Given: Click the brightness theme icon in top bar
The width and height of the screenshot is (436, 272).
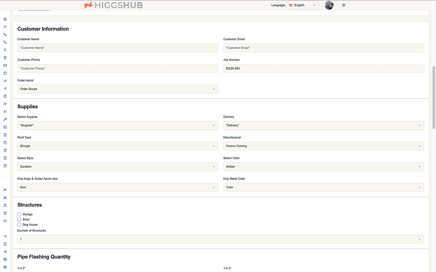Looking at the screenshot, I should (x=344, y=5).
